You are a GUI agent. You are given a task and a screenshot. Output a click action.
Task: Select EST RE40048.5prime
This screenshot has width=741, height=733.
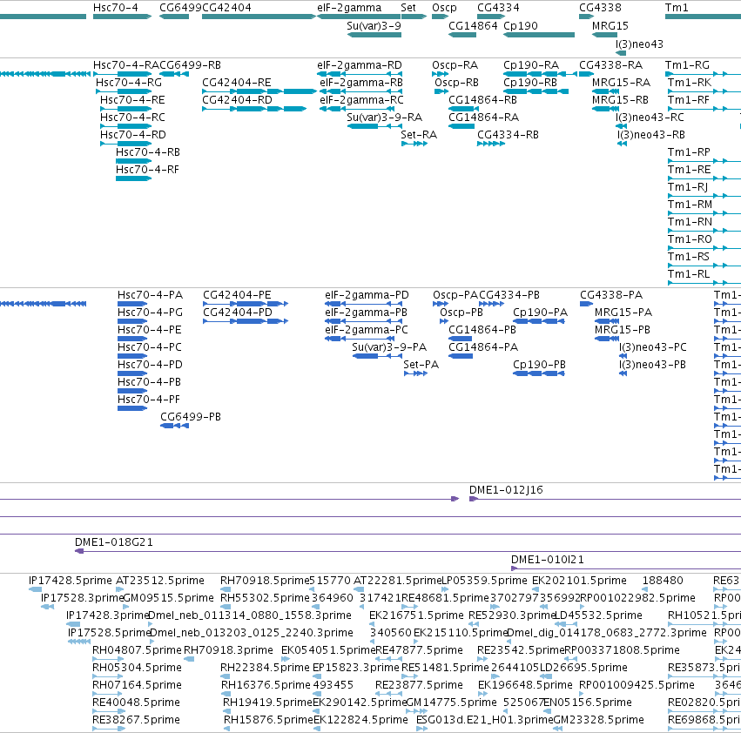[x=136, y=703]
